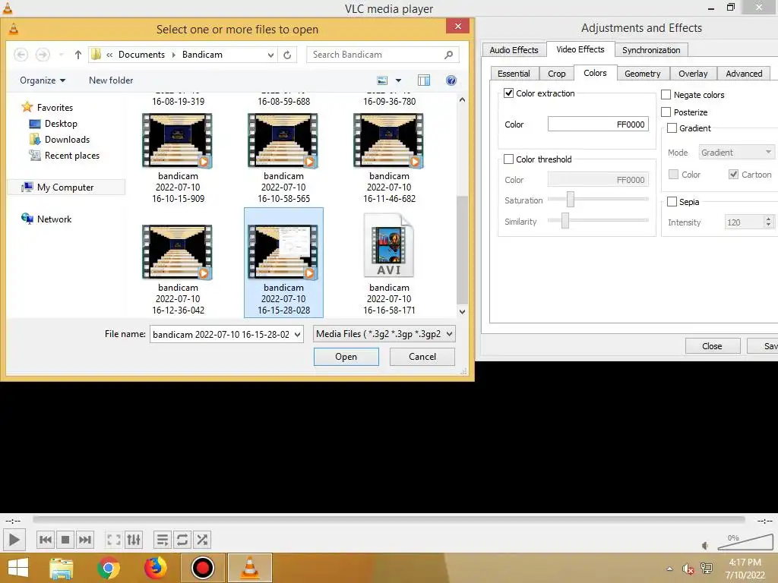The width and height of the screenshot is (778, 583).
Task: Launch Chrome from taskbar
Action: pos(108,568)
